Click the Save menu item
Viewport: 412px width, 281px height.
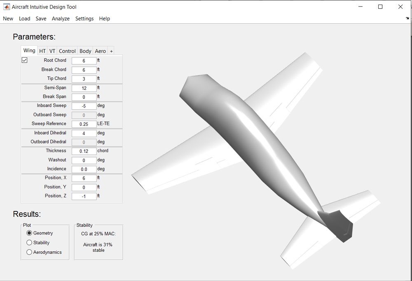(41, 19)
